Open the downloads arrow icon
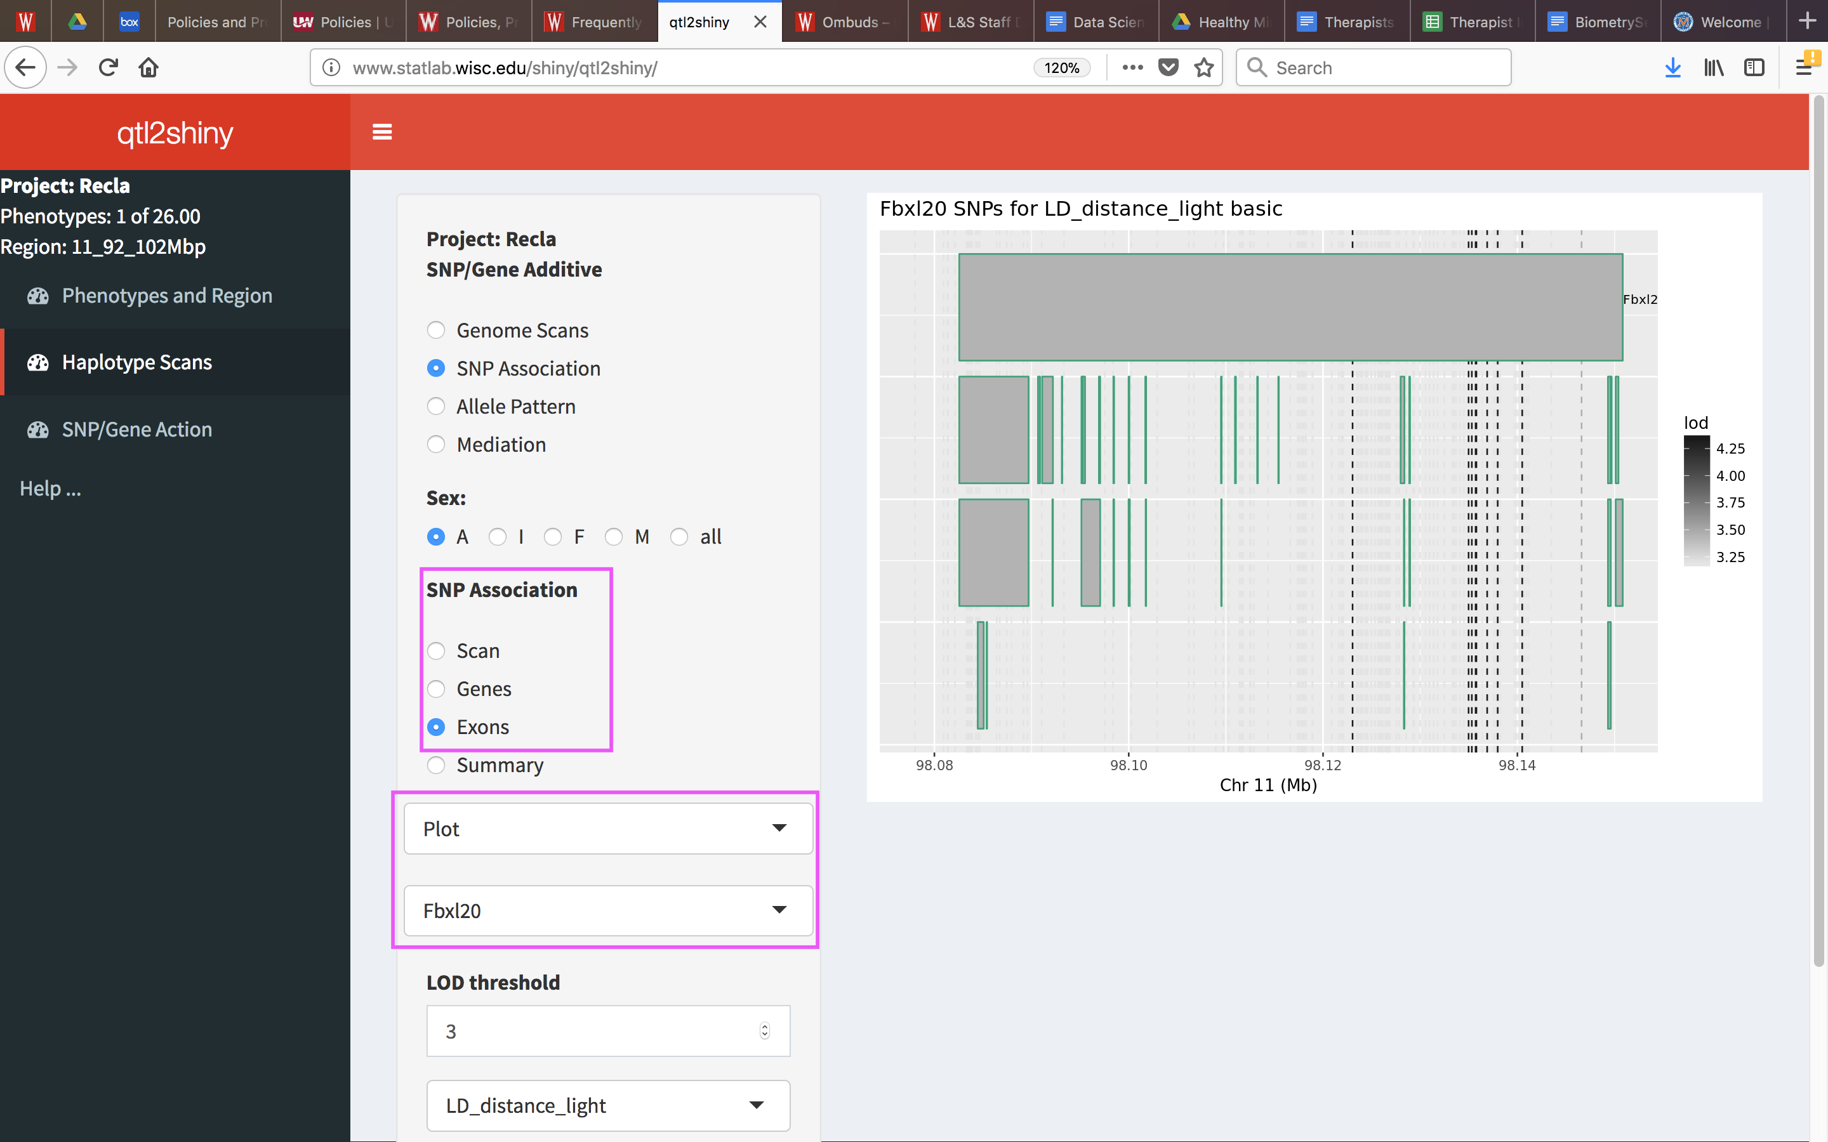The width and height of the screenshot is (1828, 1142). coord(1672,67)
